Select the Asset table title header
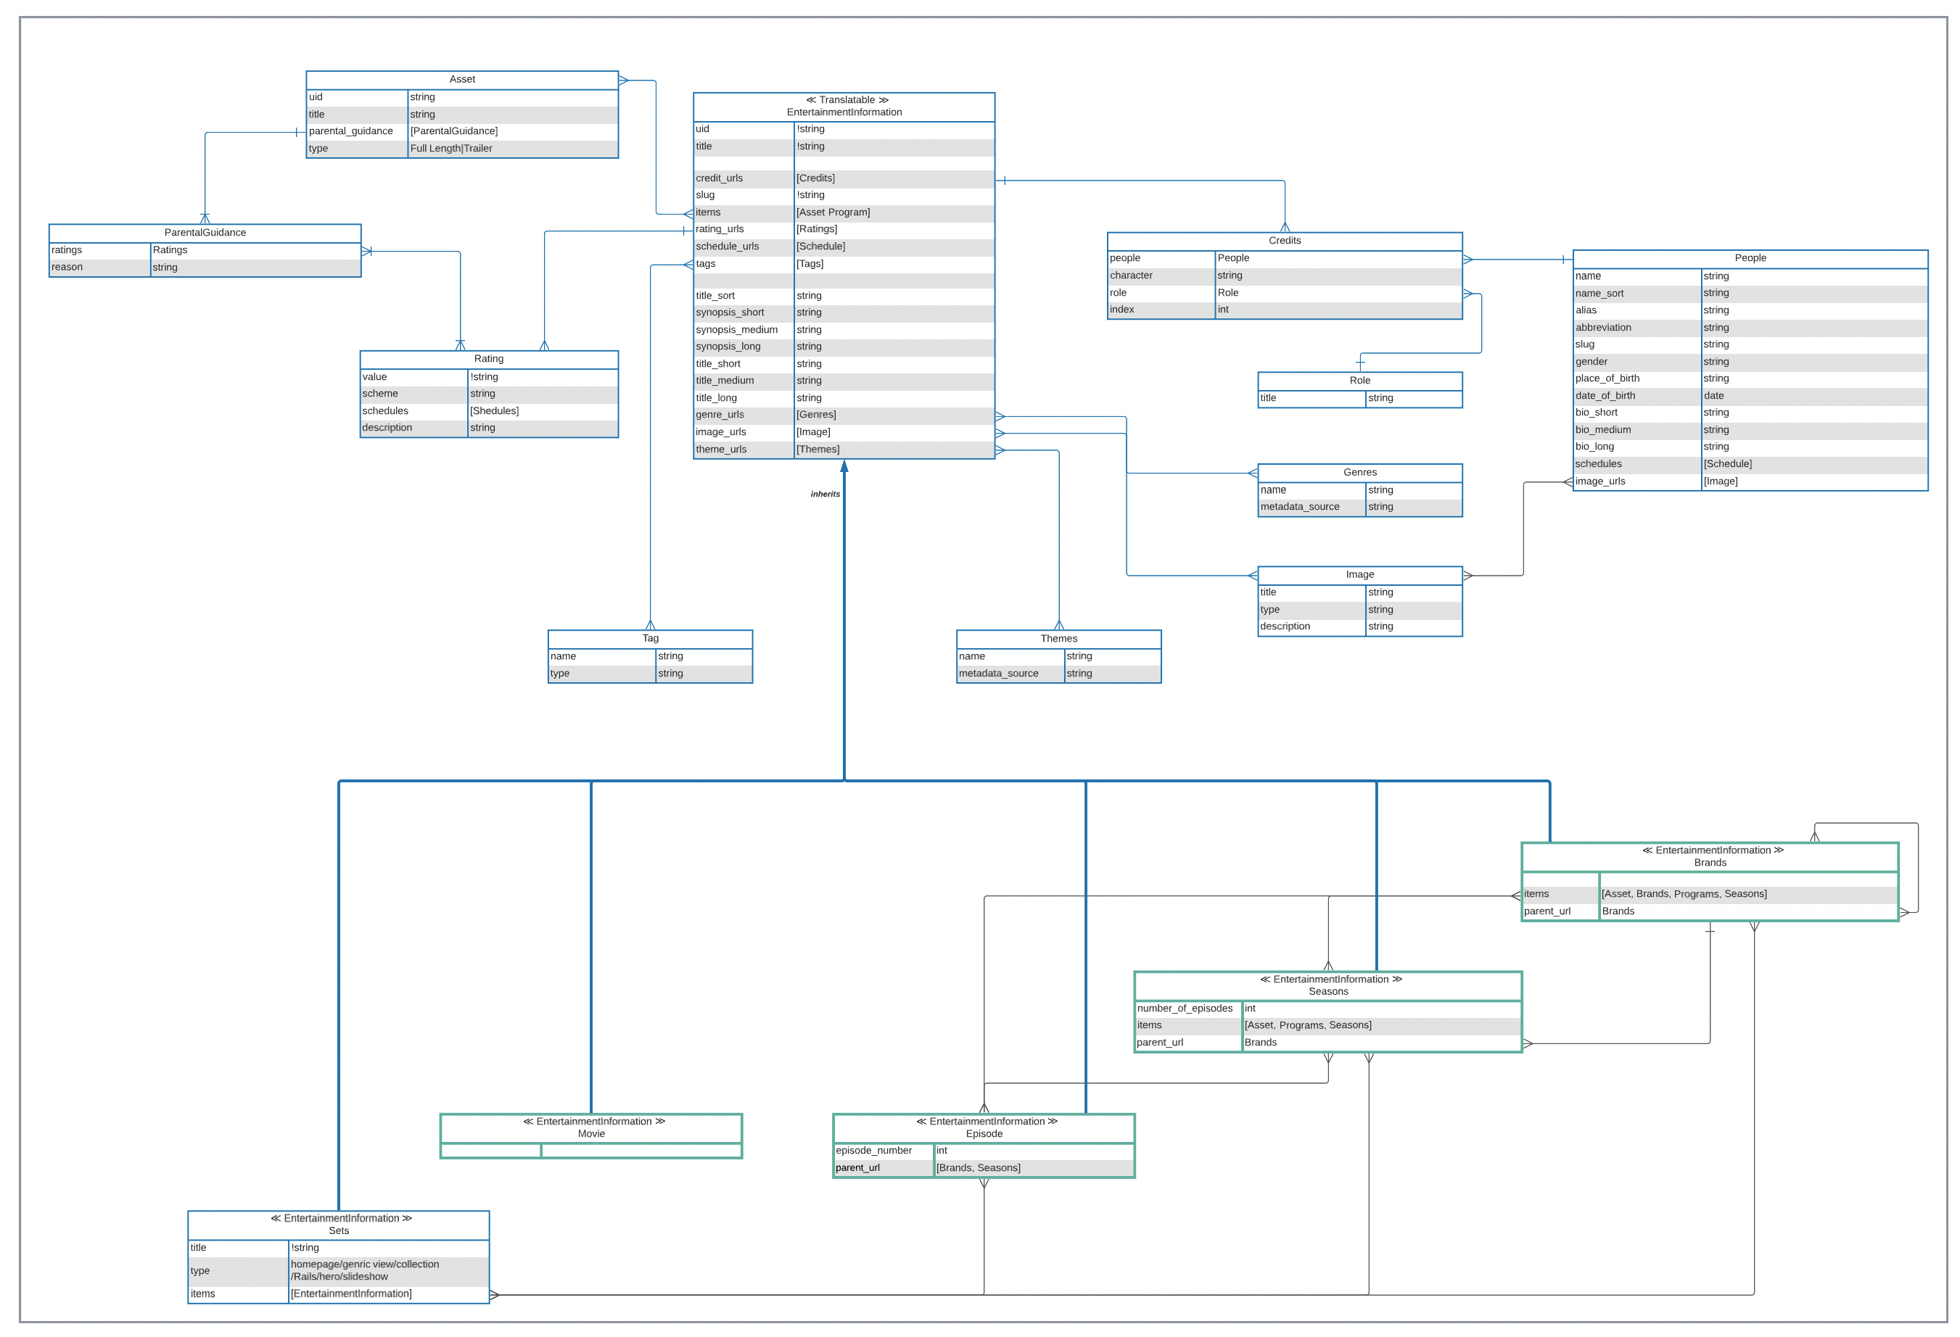Viewport: 1960px width, 1337px height. pyautogui.click(x=461, y=79)
